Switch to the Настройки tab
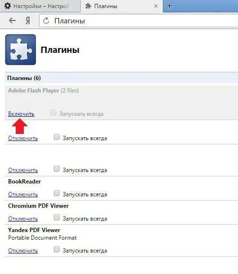Screen dimensions: 238x274 tap(40, 6)
